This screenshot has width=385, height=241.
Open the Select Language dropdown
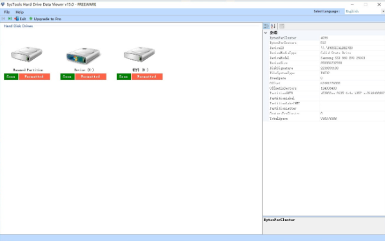(364, 12)
